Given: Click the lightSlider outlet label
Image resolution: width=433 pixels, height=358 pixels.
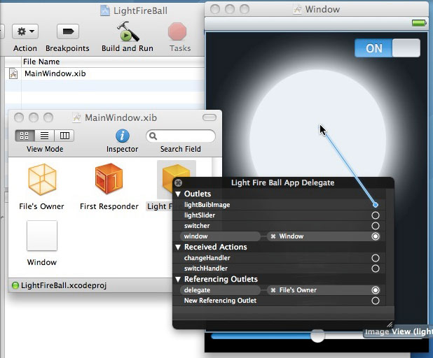Looking at the screenshot, I should [200, 215].
